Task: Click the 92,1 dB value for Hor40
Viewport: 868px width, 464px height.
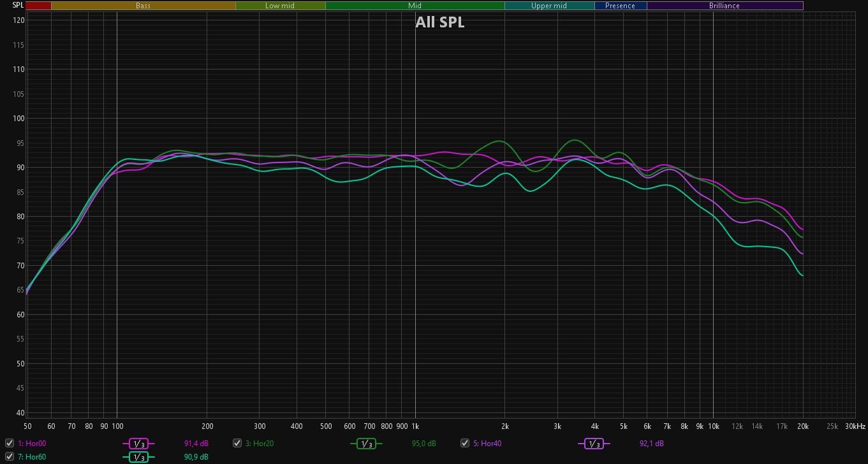Action: 652,444
